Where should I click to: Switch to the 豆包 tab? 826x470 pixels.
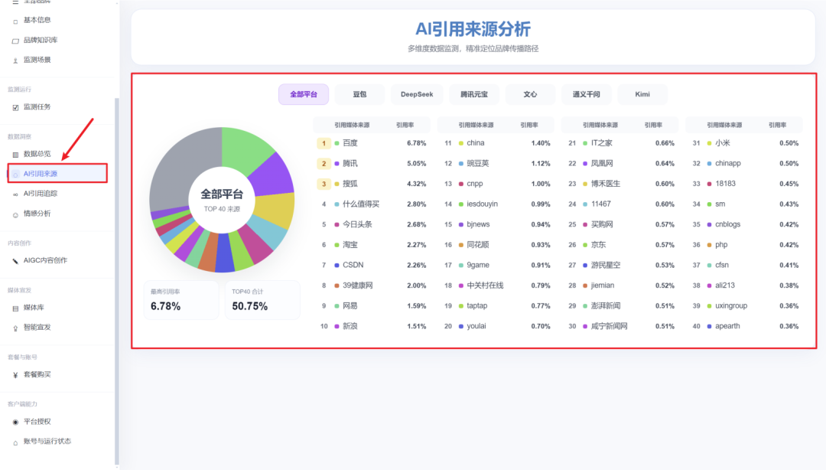click(359, 94)
